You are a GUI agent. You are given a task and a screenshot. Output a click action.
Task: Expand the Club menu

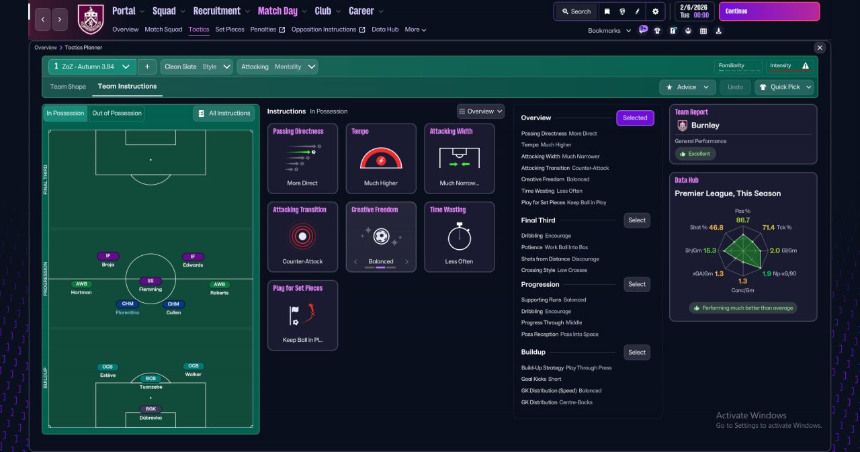click(327, 11)
